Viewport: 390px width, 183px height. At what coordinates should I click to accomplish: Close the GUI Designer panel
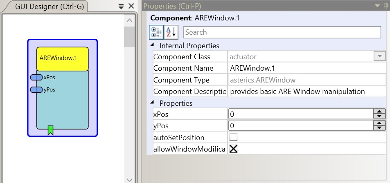click(x=131, y=6)
